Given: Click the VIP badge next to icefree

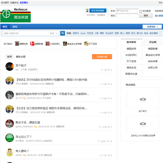Looking at the screenshot, I should [24, 155].
